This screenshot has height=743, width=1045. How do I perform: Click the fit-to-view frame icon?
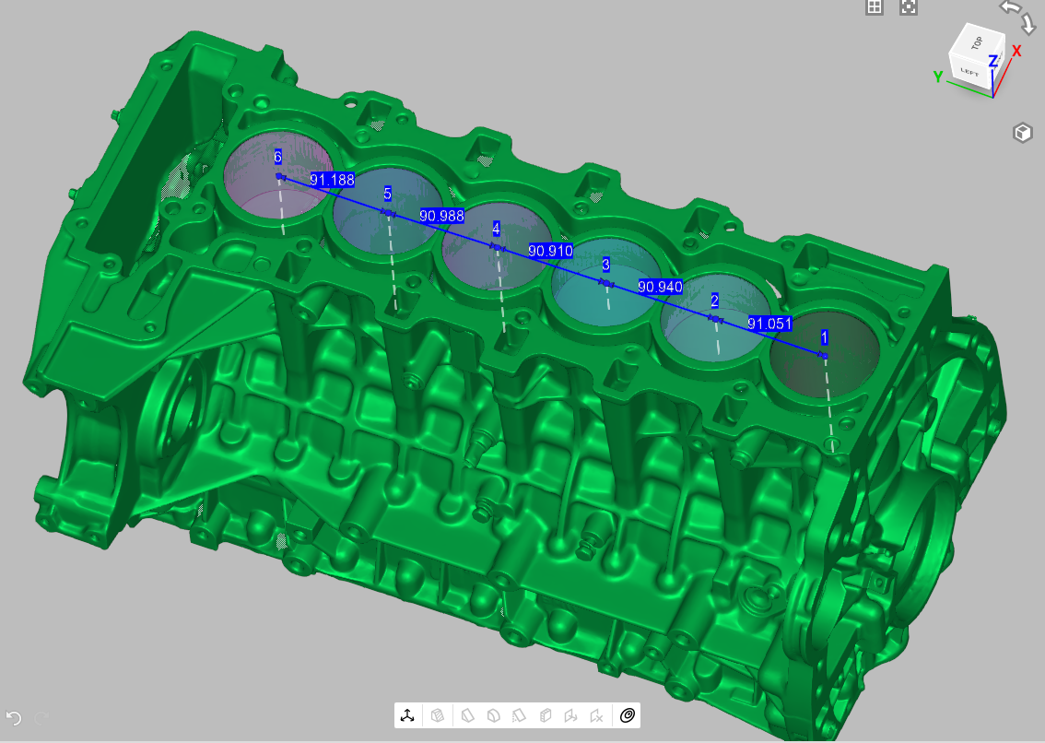909,7
